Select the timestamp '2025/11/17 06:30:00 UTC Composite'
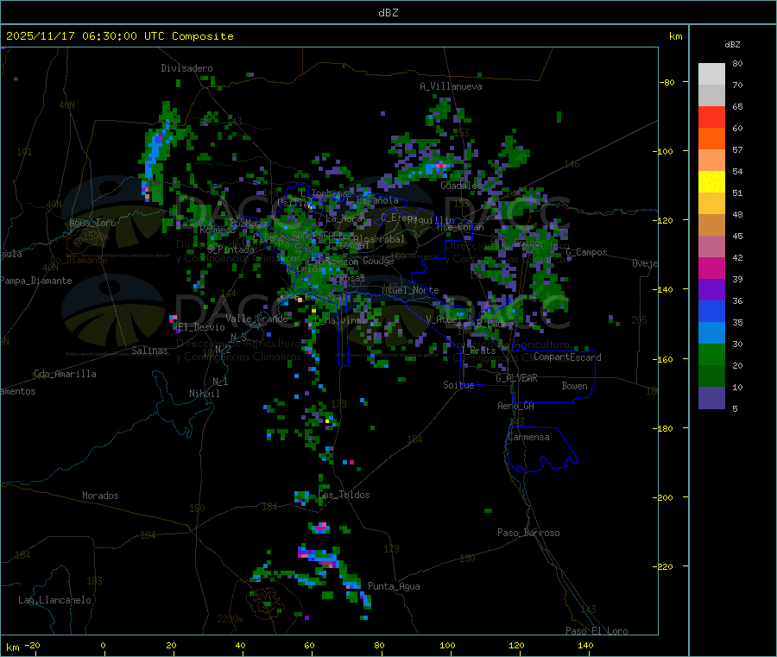The image size is (777, 657). pos(119,36)
